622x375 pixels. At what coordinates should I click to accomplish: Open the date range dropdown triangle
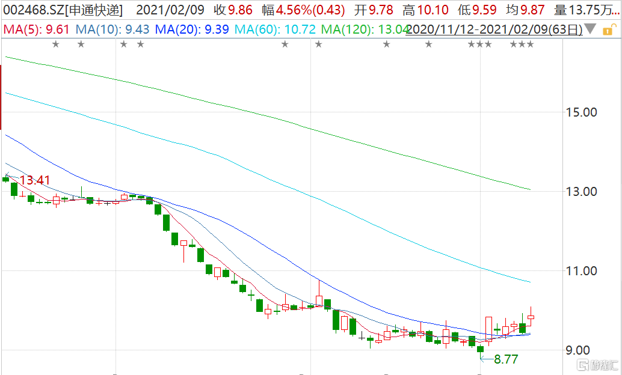[x=590, y=29]
